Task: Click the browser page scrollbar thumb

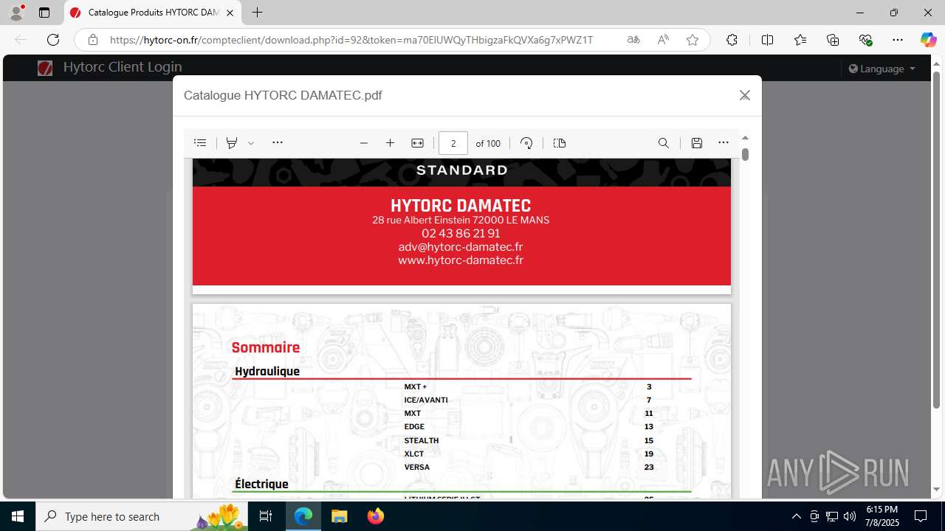Action: point(936,240)
